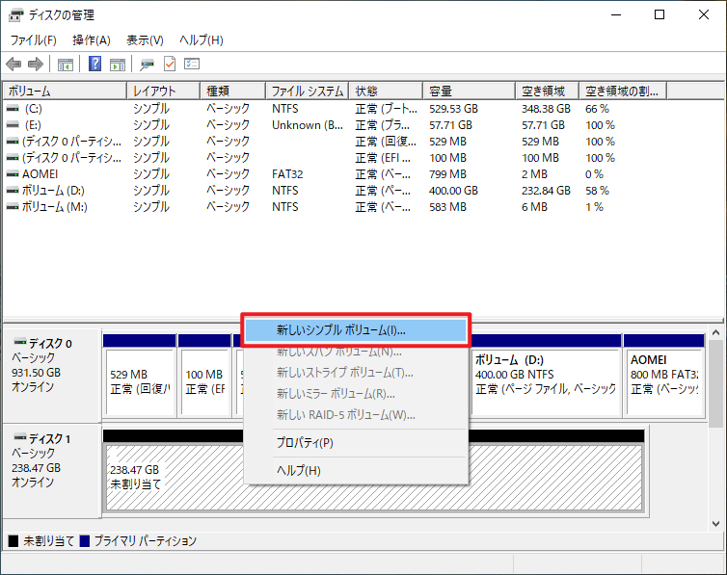Screen dimensions: 727x575
Task: Select the AOMEI volume row in list
Action: [42, 174]
